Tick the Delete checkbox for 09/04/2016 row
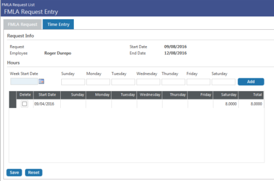This screenshot has width=274, height=181. coord(24,104)
